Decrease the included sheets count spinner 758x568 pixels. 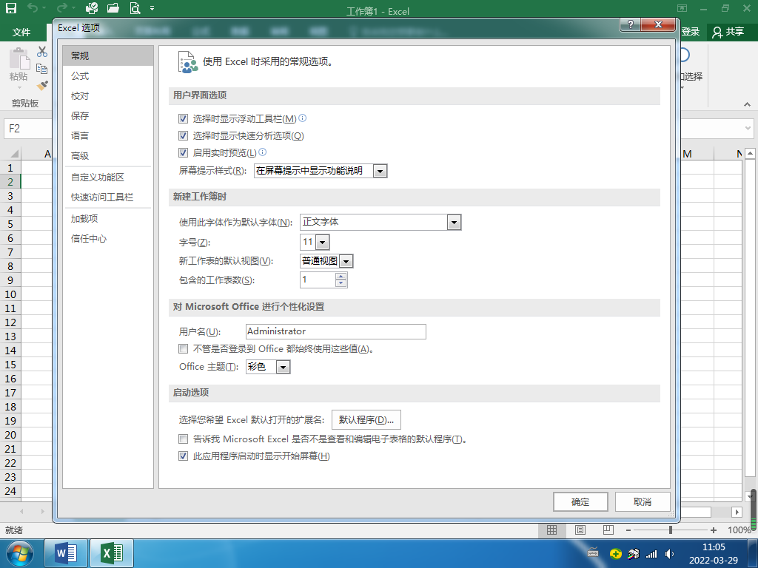click(x=341, y=283)
